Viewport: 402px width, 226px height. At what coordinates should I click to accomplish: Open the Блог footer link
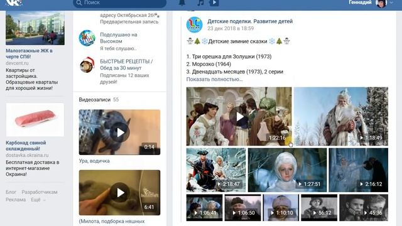point(11,192)
